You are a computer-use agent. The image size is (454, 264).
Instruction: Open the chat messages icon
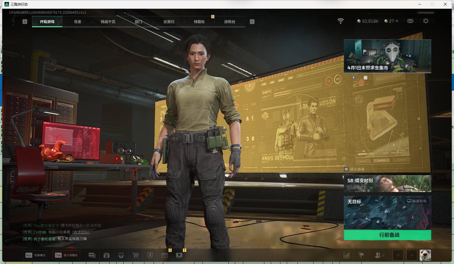click(x=92, y=255)
